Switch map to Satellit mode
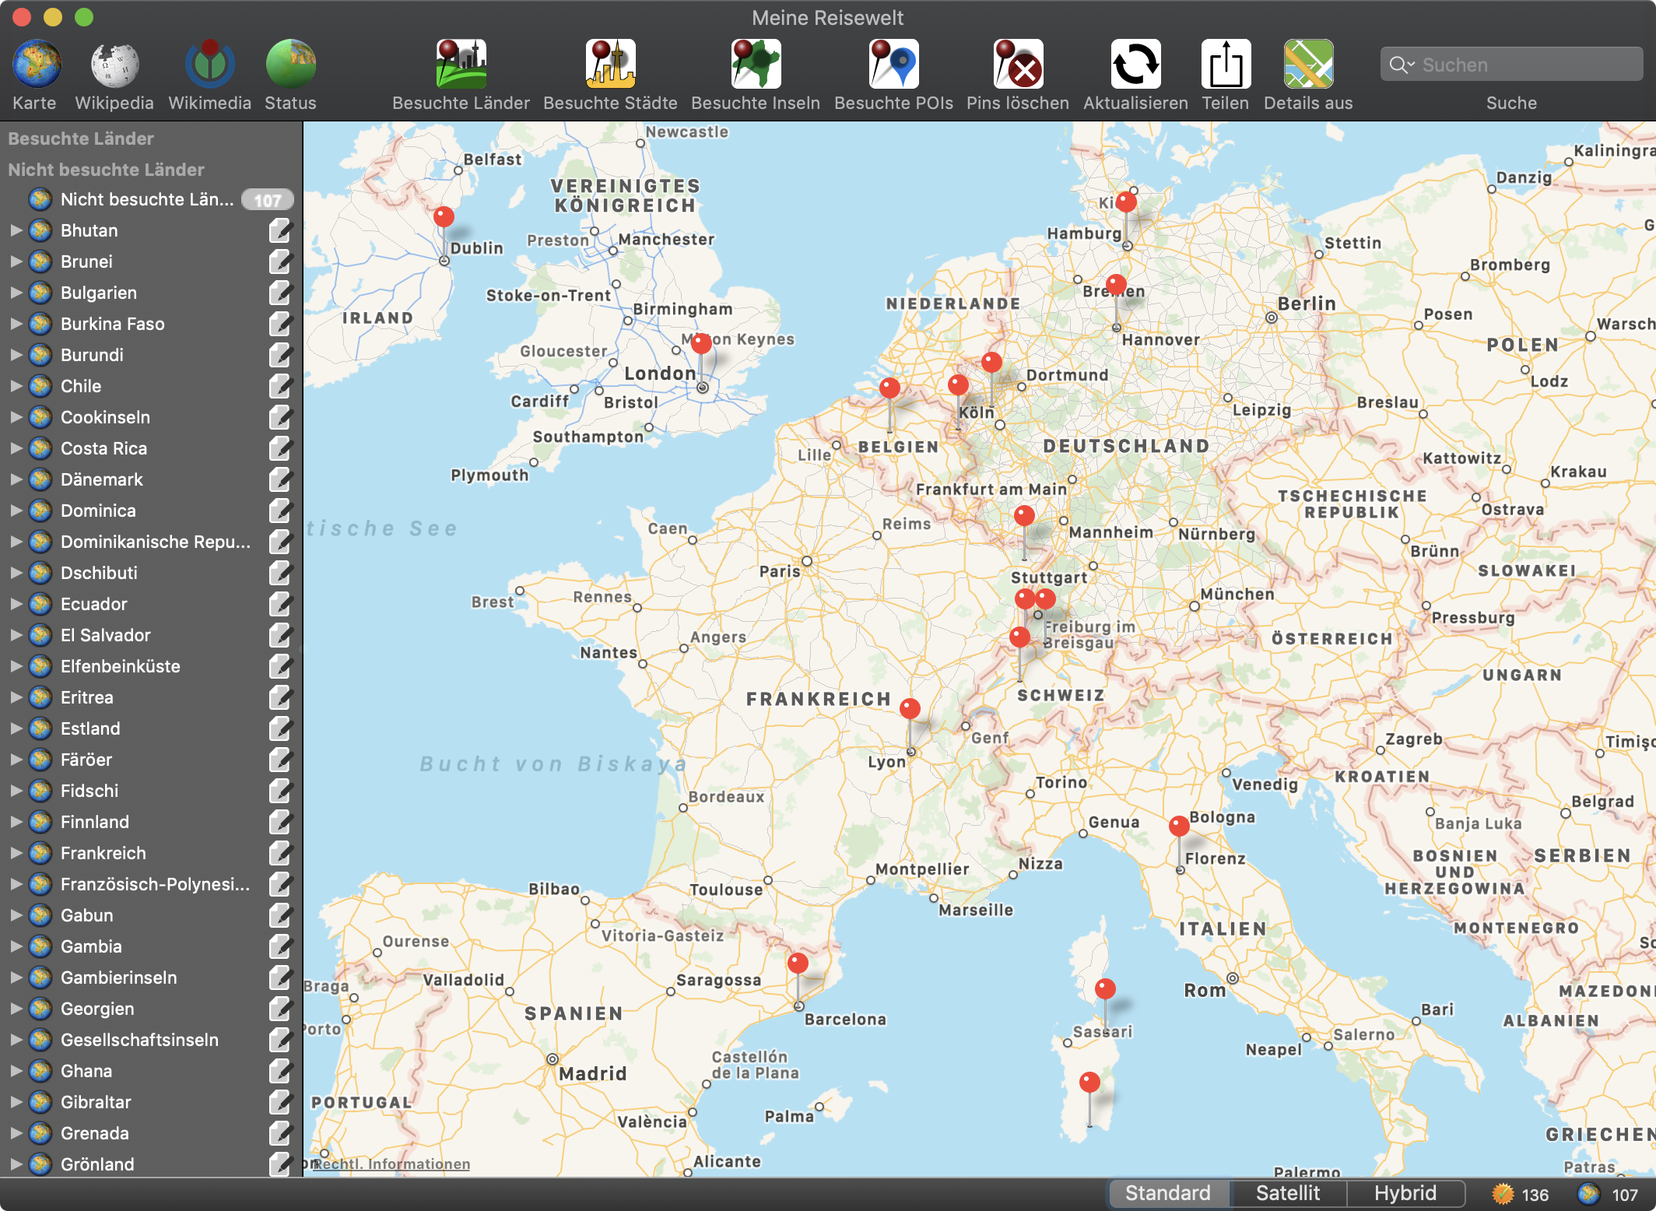1656x1211 pixels. coord(1288,1193)
